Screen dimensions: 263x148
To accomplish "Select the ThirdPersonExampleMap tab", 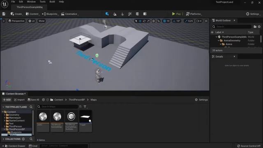I will (x=30, y=7).
